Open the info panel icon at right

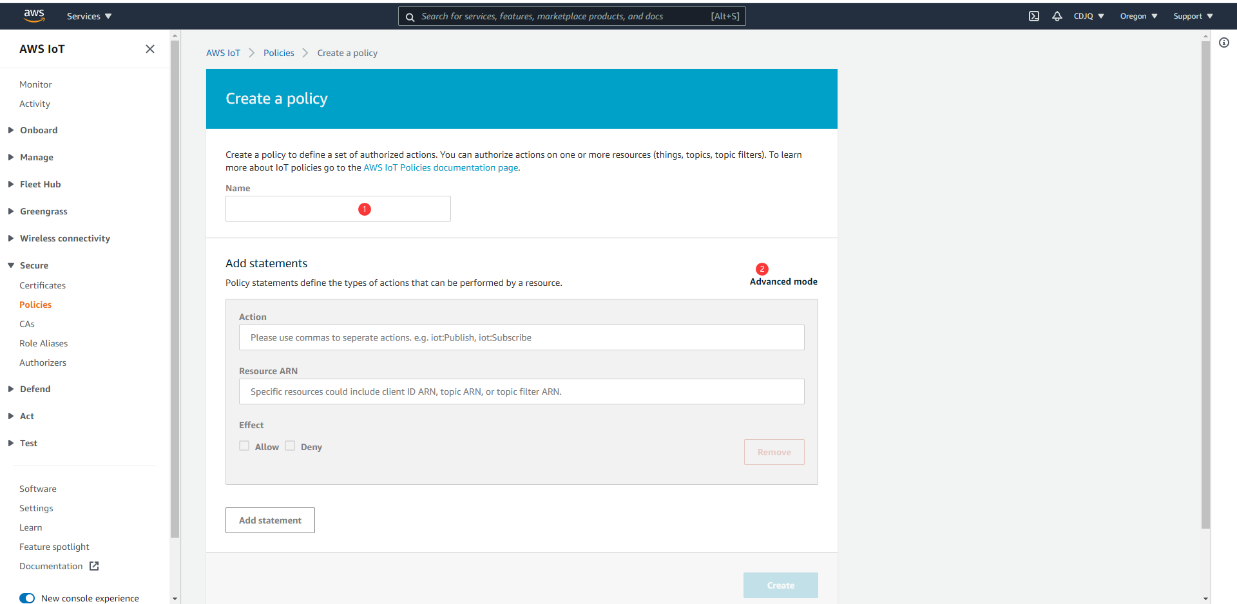[1224, 42]
